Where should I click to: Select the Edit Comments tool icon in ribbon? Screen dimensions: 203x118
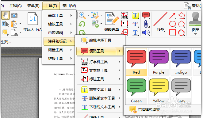point(5,32)
